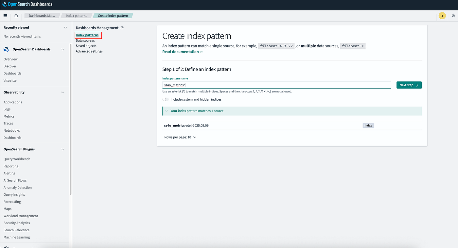Select Index patterns in Dashboards Management
The image size is (458, 248).
(87, 35)
